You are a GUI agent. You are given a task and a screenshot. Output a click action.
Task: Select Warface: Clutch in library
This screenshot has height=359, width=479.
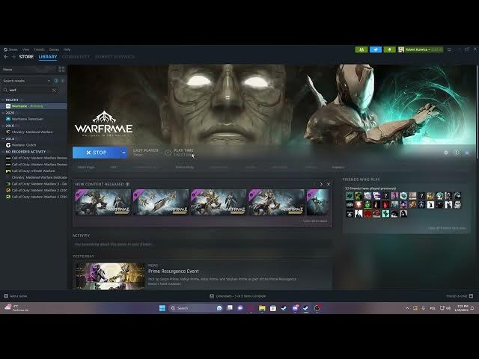tap(34, 145)
